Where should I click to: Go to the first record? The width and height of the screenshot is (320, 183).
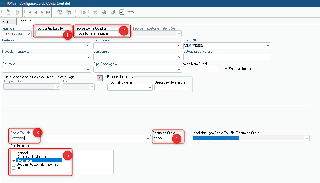coord(29,12)
